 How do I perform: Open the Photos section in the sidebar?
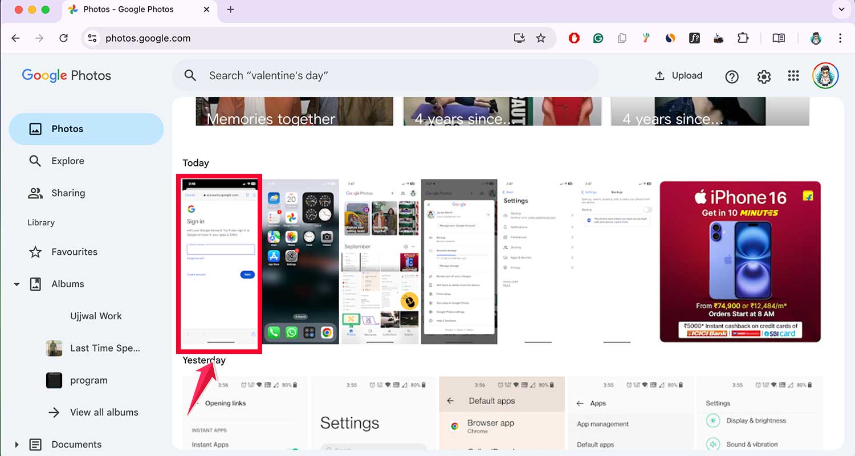pyautogui.click(x=68, y=129)
